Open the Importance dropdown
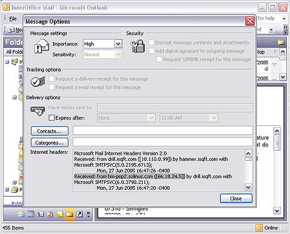Screen dimensions: 290x234 pos(118,44)
